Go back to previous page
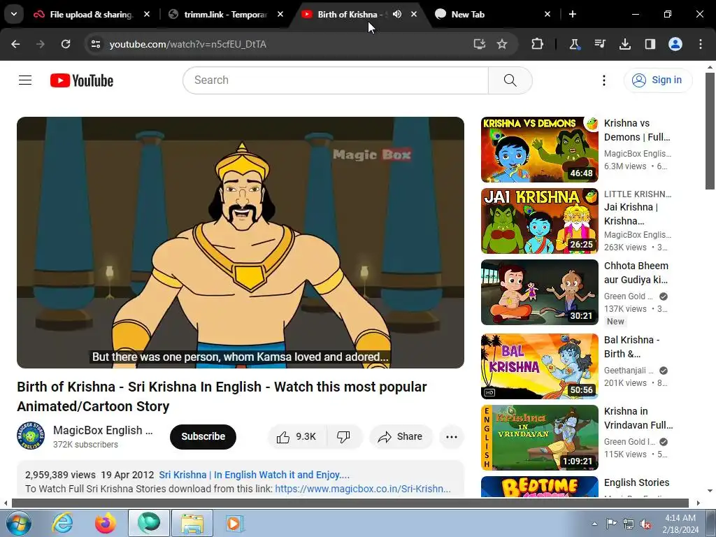Screen dimensions: 716x537 tap(15, 44)
